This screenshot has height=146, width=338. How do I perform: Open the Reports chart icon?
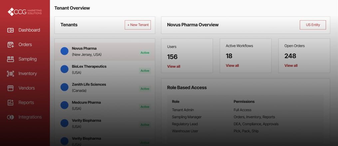(x=11, y=103)
